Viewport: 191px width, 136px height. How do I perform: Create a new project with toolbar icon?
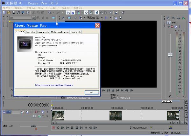pyautogui.click(x=4, y=12)
